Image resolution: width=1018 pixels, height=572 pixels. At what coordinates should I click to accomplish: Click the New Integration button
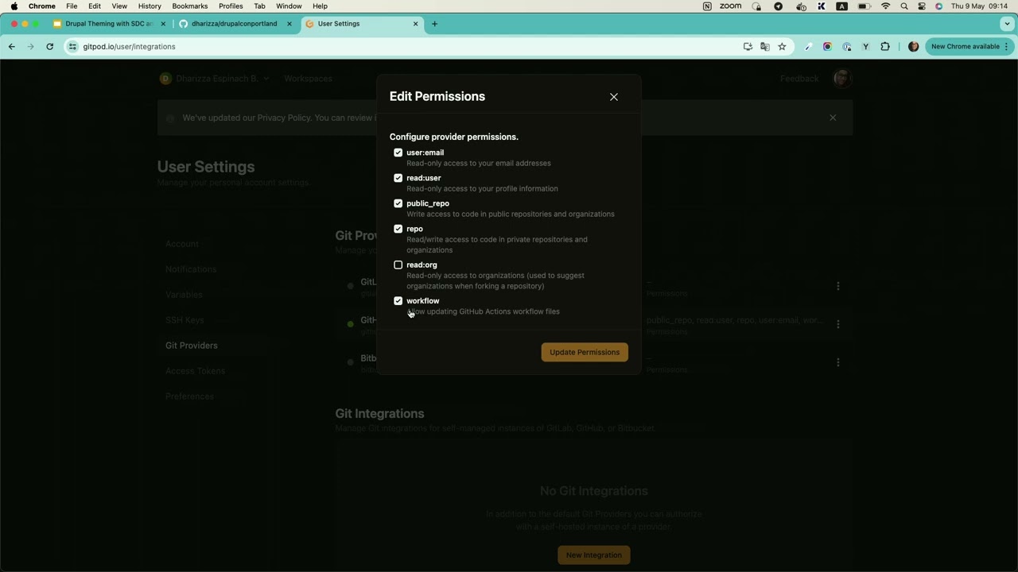[594, 555]
